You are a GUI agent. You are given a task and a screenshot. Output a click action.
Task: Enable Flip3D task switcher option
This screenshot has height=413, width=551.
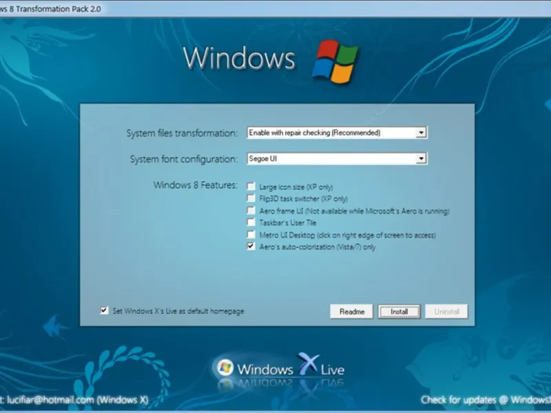pyautogui.click(x=251, y=198)
